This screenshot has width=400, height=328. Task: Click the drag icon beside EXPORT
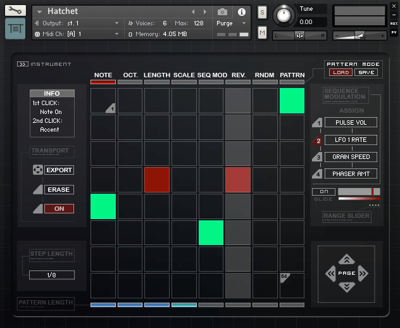click(x=37, y=170)
